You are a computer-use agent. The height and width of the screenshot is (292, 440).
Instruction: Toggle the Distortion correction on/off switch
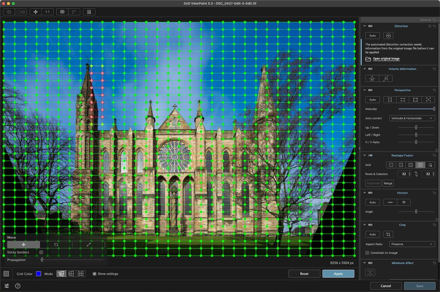coord(370,26)
